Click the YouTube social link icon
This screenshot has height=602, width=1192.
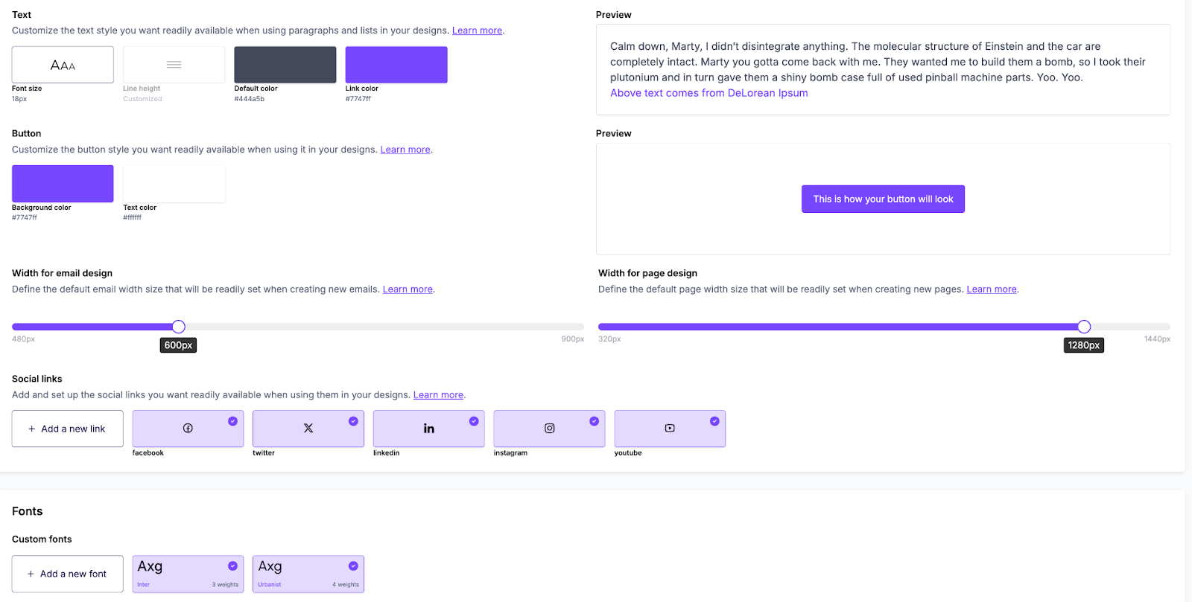[670, 429]
